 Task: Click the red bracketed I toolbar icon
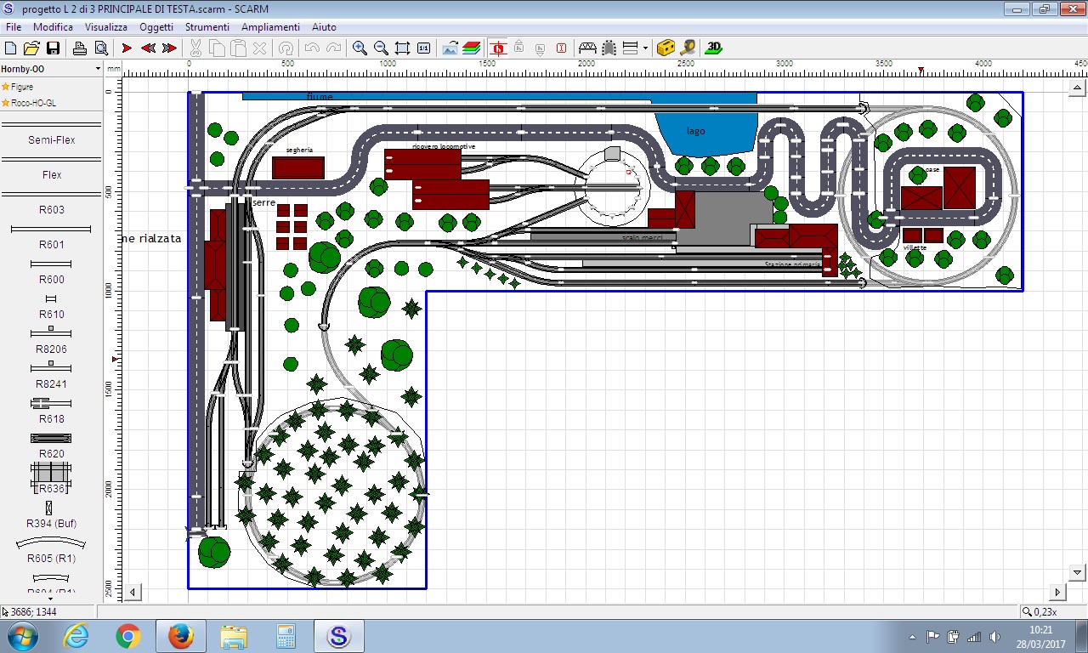(x=561, y=48)
